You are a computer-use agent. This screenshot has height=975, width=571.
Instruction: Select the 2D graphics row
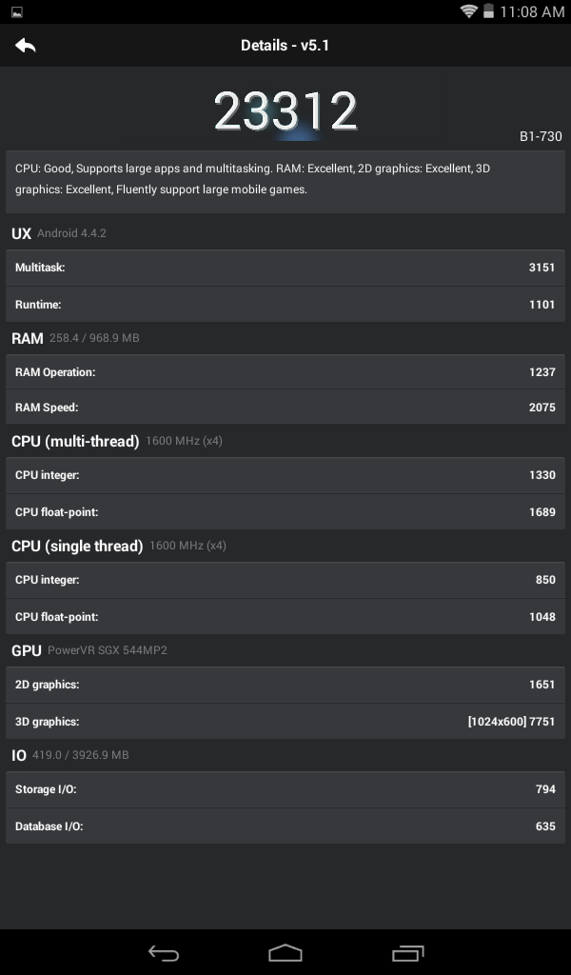click(x=285, y=685)
